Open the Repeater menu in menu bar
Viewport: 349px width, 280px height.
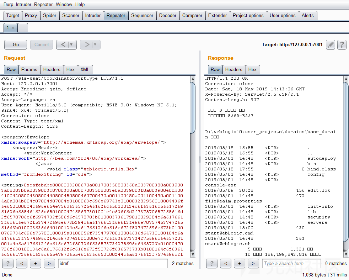pos(43,5)
